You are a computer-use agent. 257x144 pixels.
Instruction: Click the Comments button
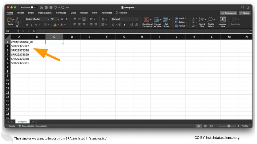tap(228, 13)
